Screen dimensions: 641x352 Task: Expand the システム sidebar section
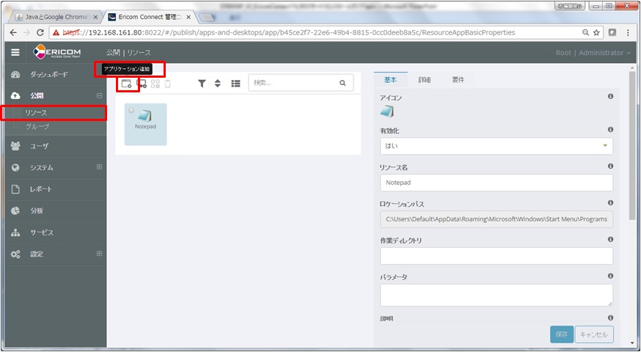pyautogui.click(x=99, y=167)
